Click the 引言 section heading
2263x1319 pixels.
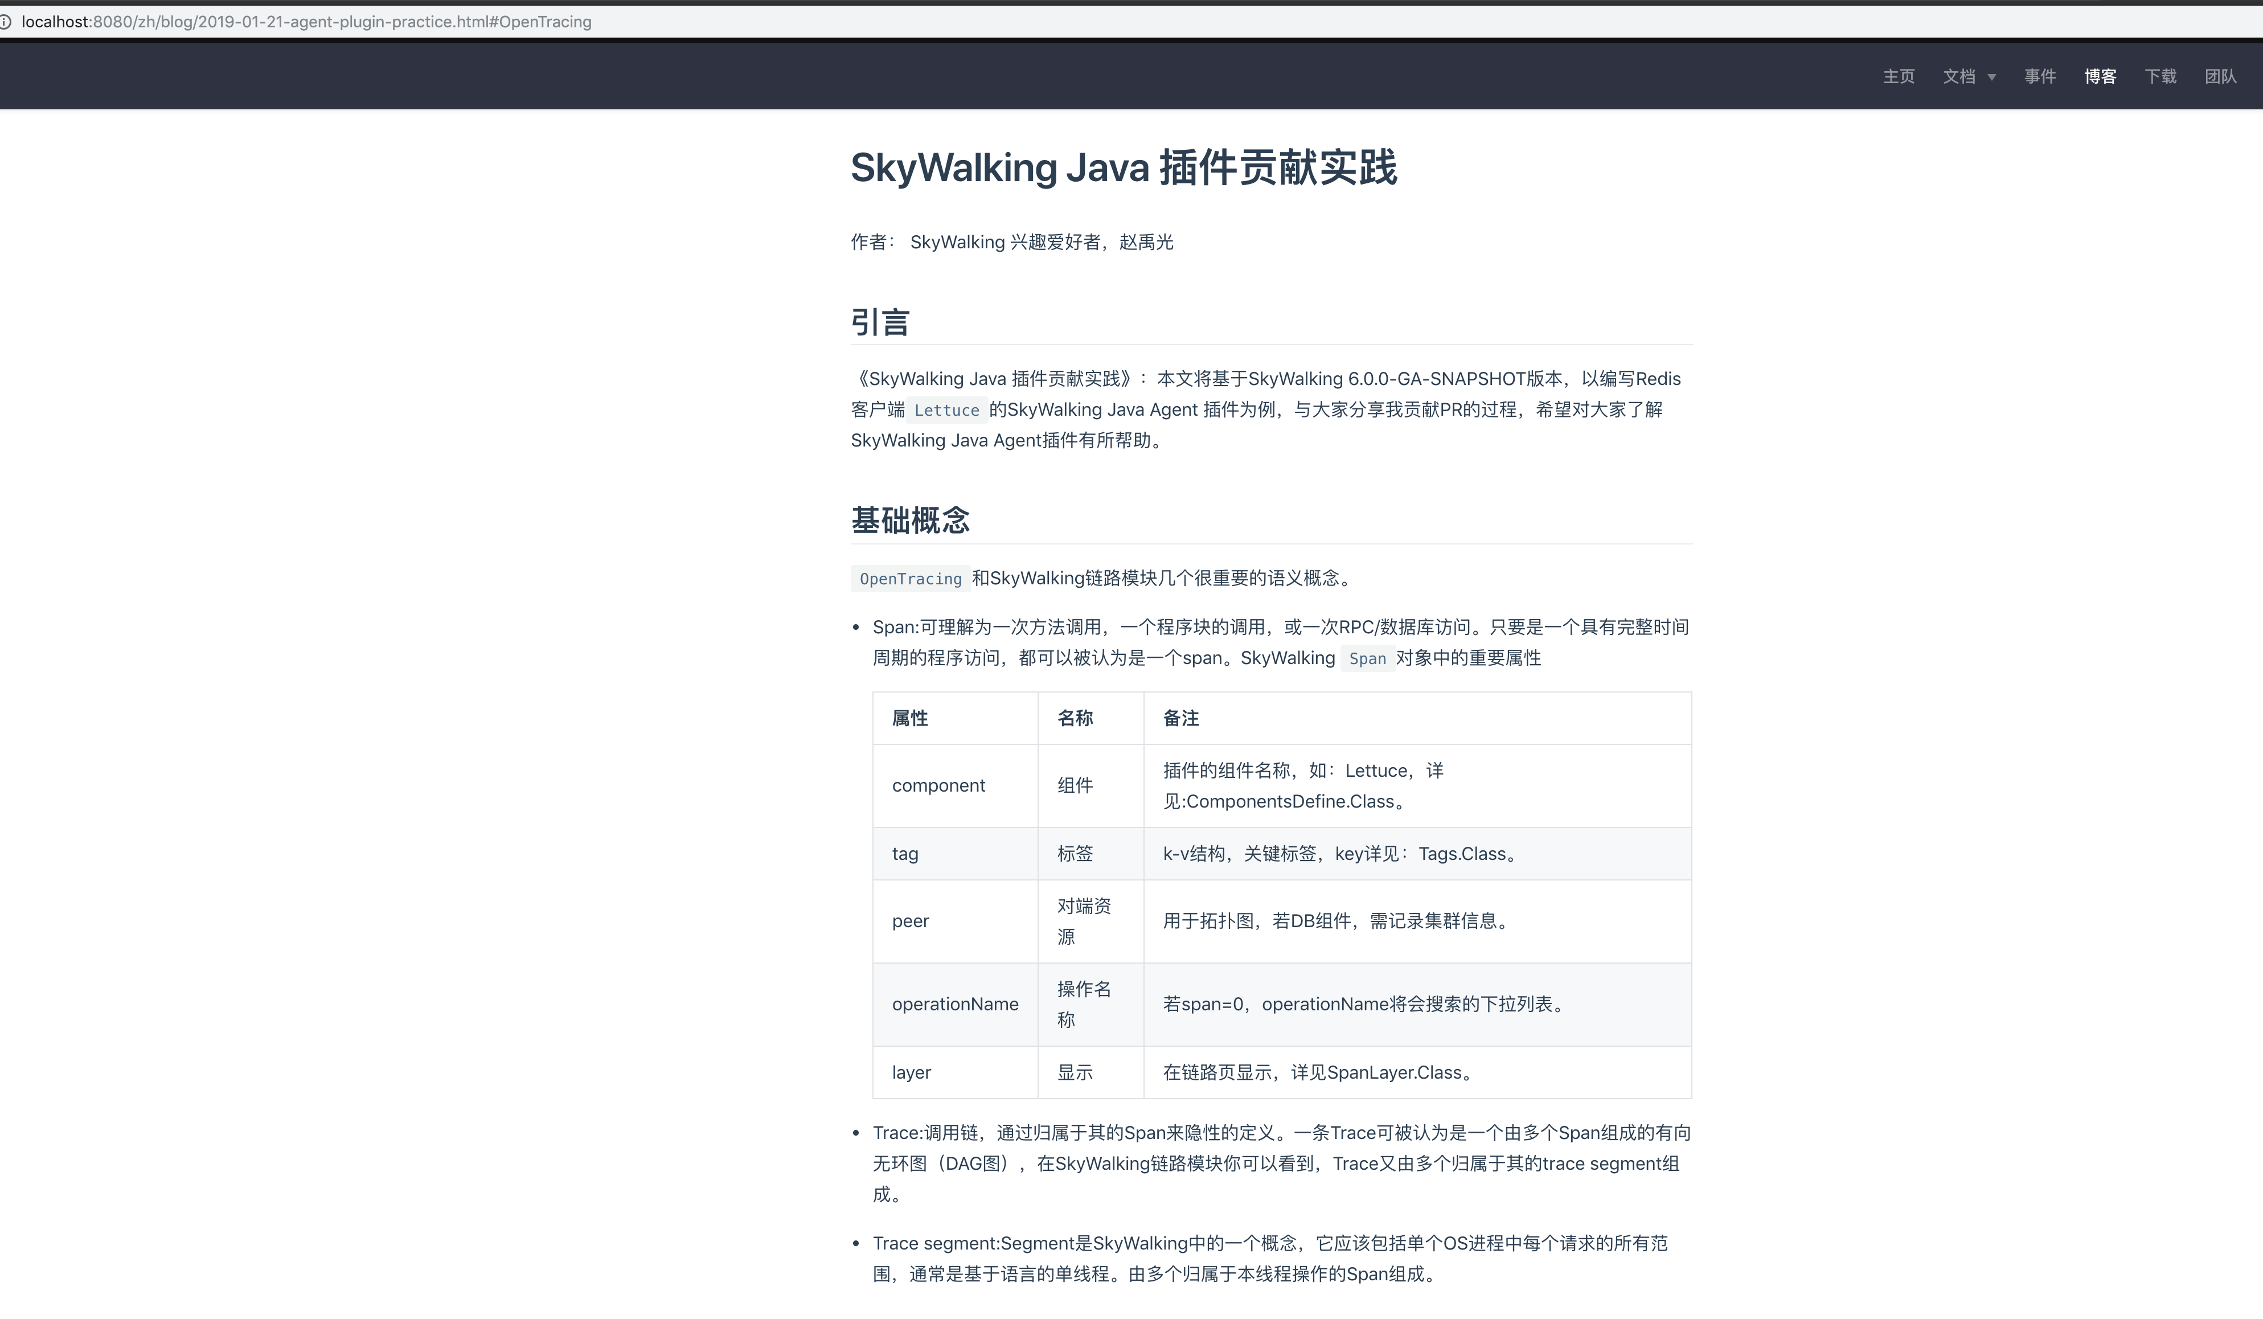[x=880, y=321]
